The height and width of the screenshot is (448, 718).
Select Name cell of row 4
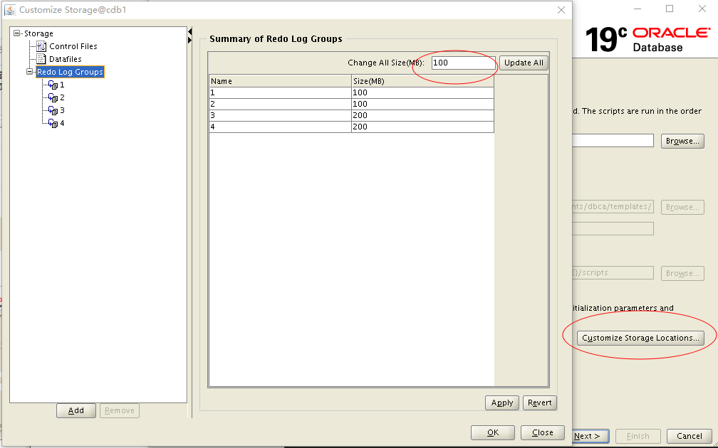tap(280, 127)
